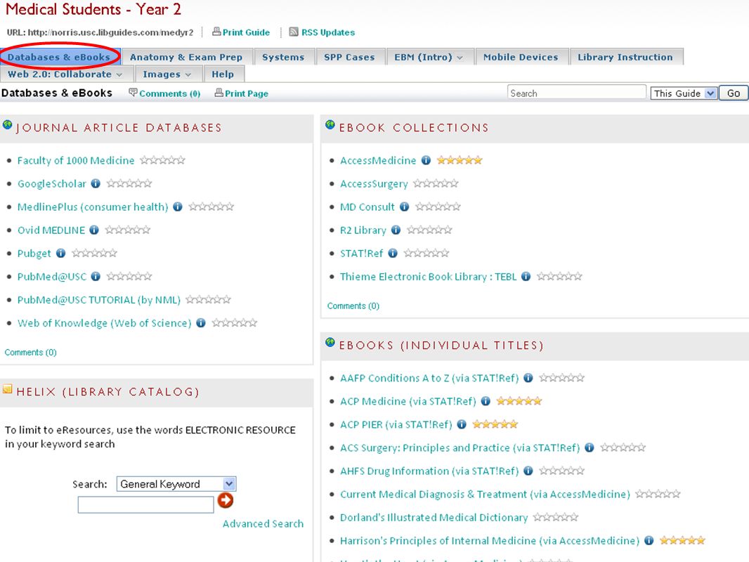The width and height of the screenshot is (749, 562).
Task: Open the info icon beside R2 Library
Action: 396,230
